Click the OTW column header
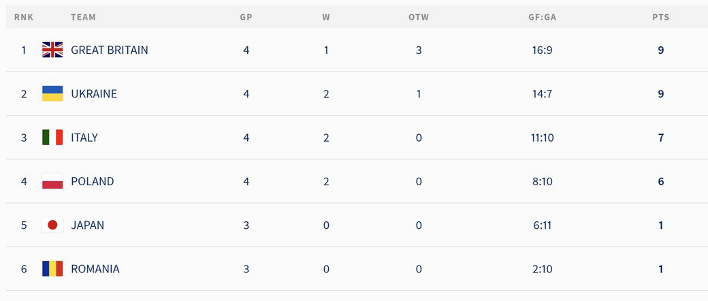This screenshot has height=301, width=708. tap(419, 17)
